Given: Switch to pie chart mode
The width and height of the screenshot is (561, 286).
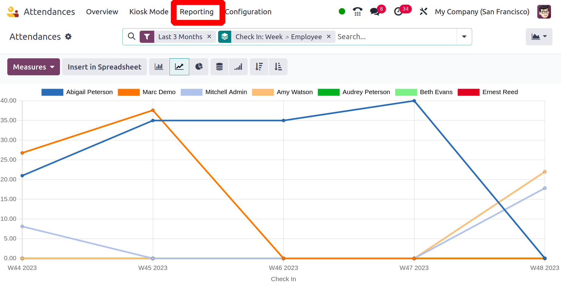Looking at the screenshot, I should [x=199, y=67].
